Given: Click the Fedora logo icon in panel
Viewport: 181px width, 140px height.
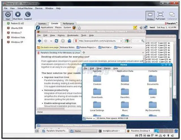Looking at the screenshot, I should pyautogui.click(x=38, y=28).
